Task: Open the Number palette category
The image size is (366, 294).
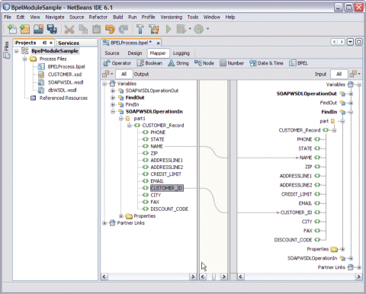Action: 232,63
